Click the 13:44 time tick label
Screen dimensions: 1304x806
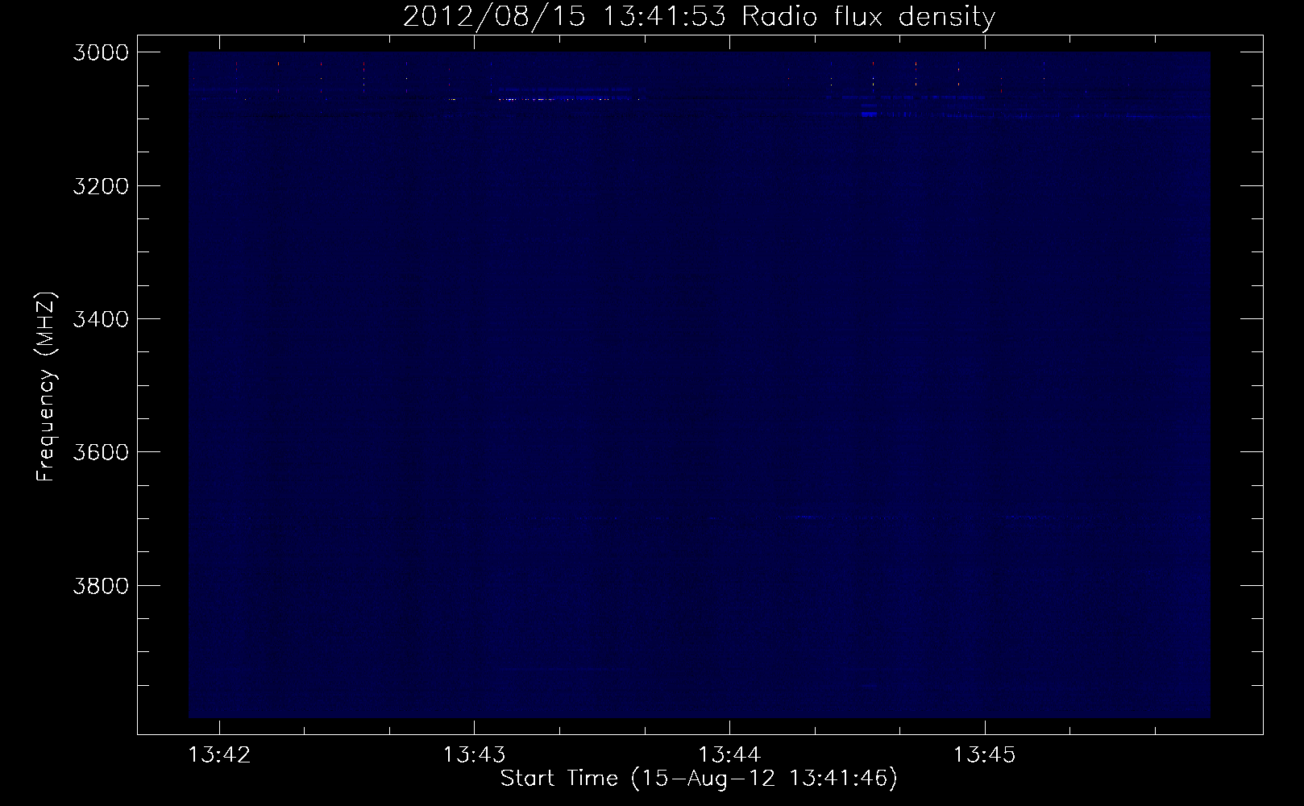[729, 754]
